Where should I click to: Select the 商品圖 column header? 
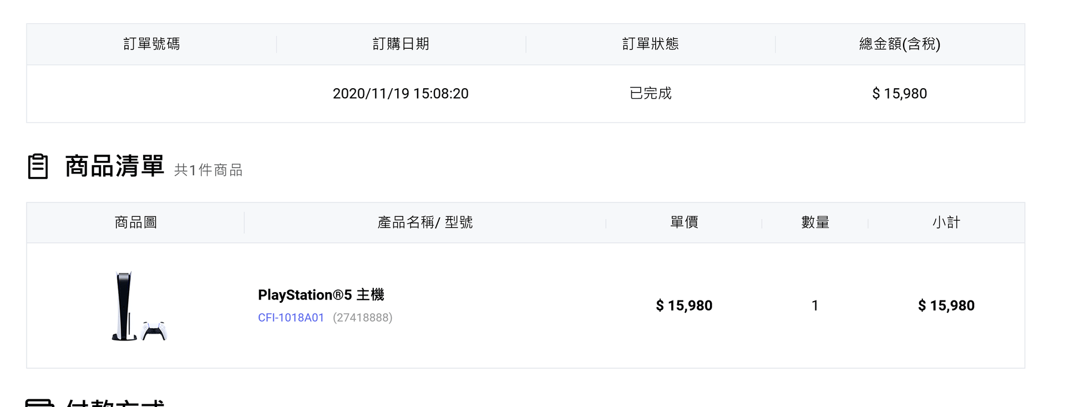click(x=135, y=223)
